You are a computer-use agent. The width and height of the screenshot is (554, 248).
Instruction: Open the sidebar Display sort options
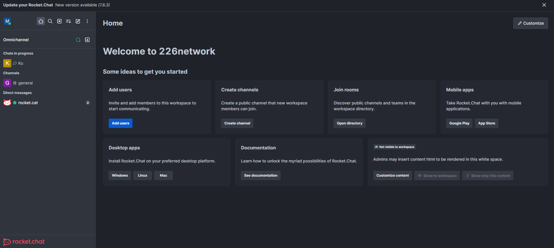[x=69, y=21]
